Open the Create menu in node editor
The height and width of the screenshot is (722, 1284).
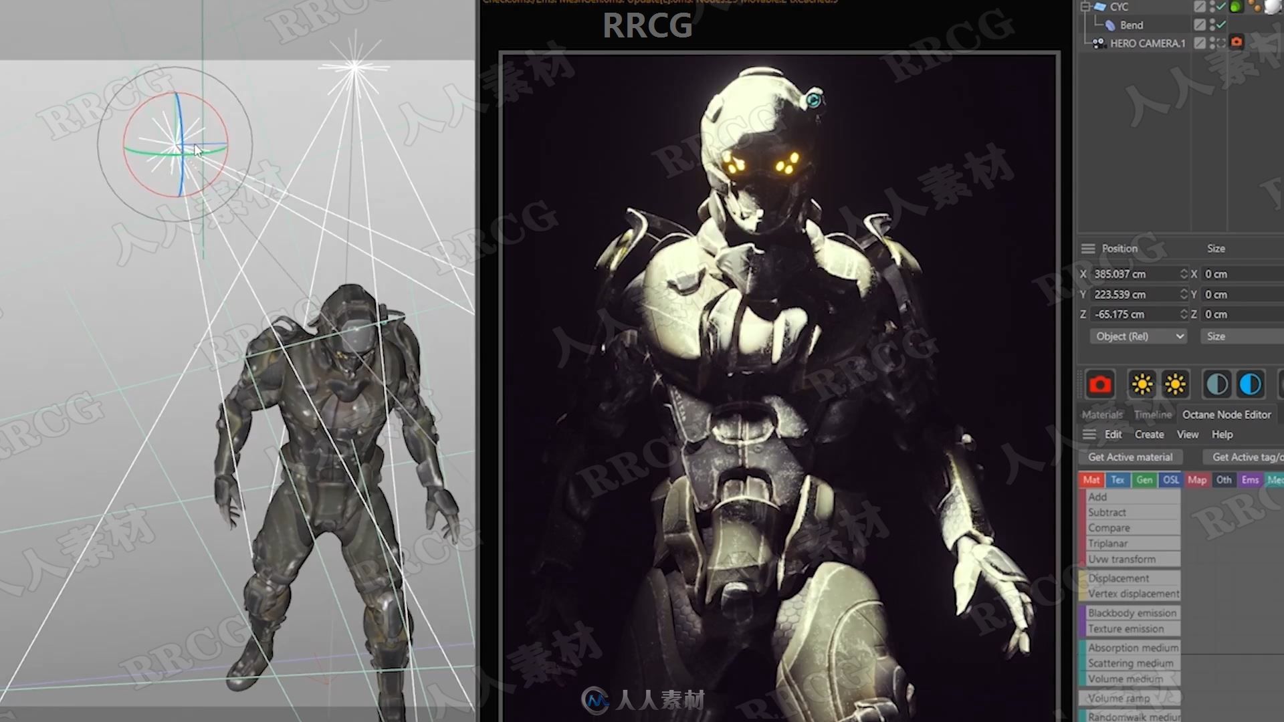(1149, 434)
